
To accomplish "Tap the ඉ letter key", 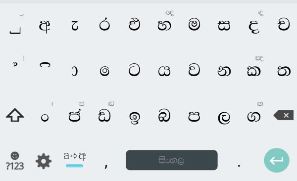I will (x=135, y=118).
